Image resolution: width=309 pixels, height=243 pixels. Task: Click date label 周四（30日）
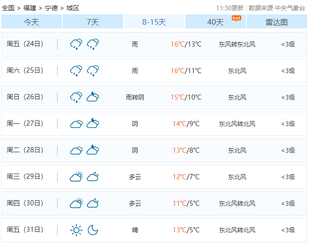[x=25, y=203]
